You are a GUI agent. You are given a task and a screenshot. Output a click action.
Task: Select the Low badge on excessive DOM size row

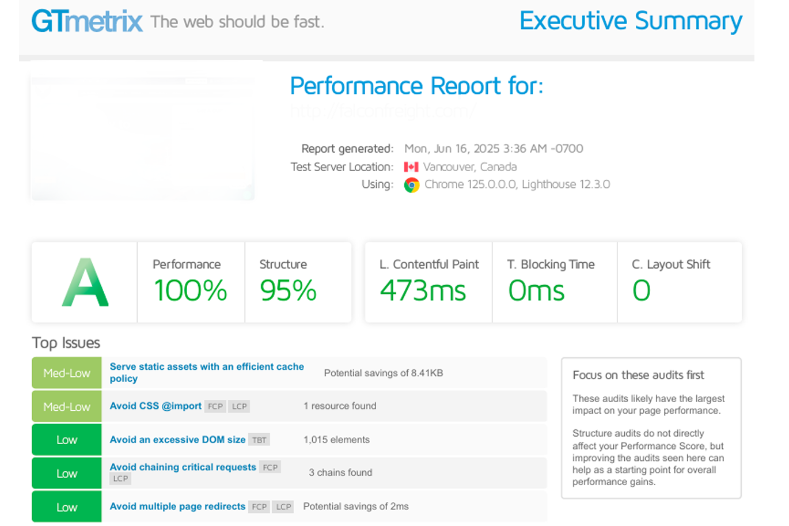[66, 439]
